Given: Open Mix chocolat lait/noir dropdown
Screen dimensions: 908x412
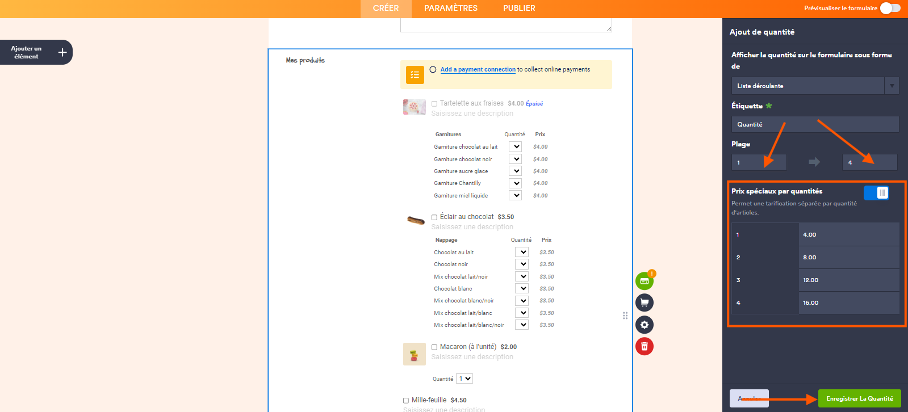Looking at the screenshot, I should click(522, 276).
